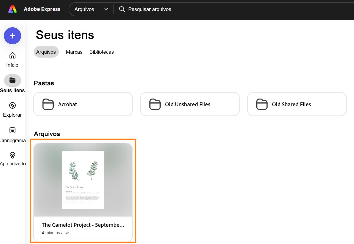Go to Início home icon
This screenshot has width=354, height=244.
pyautogui.click(x=12, y=56)
